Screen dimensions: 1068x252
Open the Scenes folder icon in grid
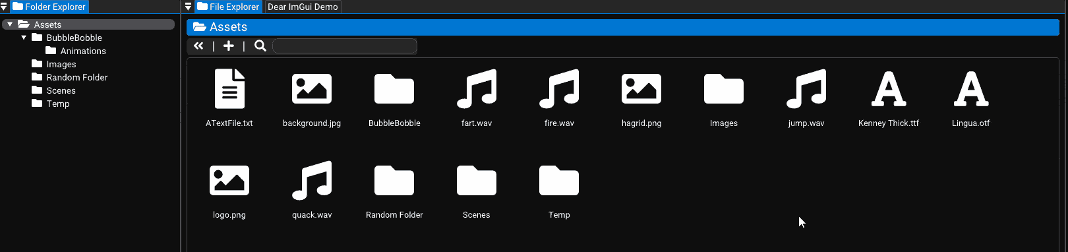click(x=477, y=180)
